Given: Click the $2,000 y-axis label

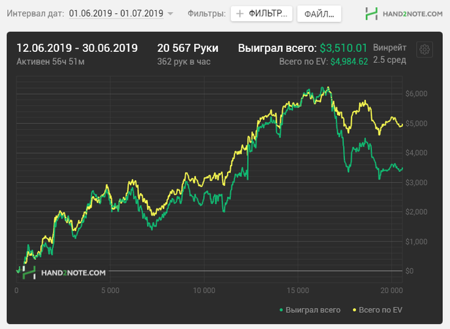Looking at the screenshot, I should point(416,212).
